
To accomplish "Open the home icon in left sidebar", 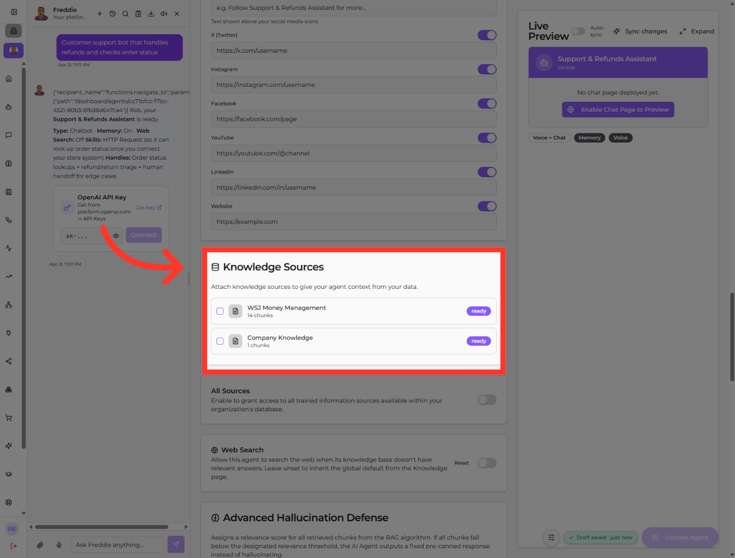I will coord(9,79).
